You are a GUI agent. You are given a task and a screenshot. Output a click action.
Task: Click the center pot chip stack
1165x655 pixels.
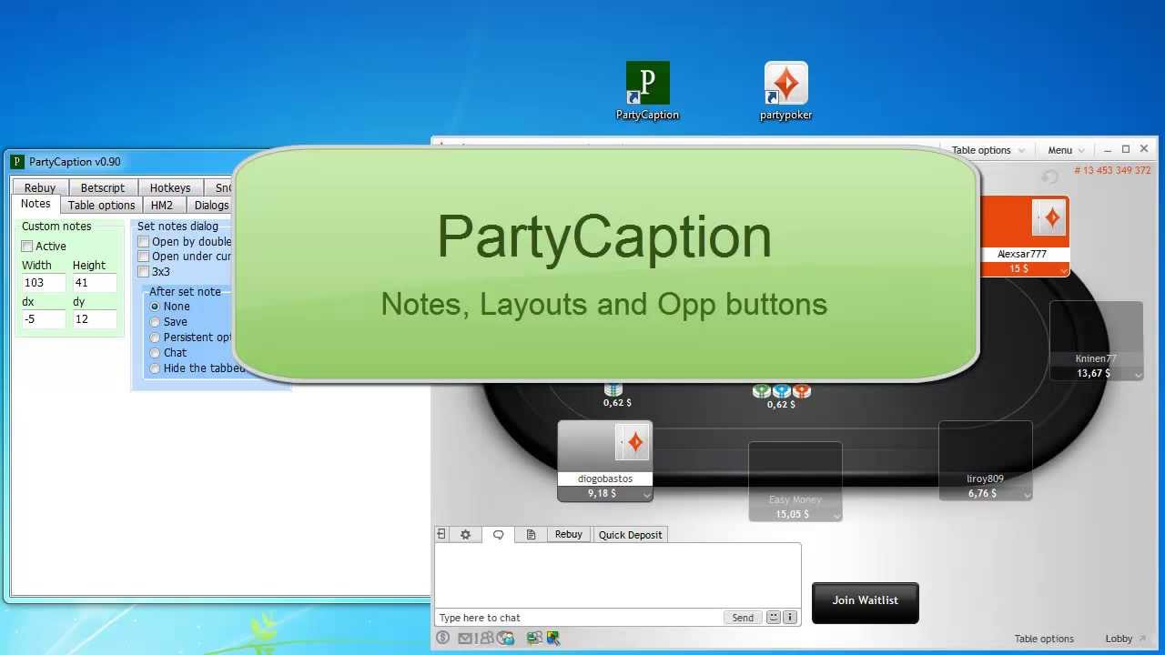781,391
